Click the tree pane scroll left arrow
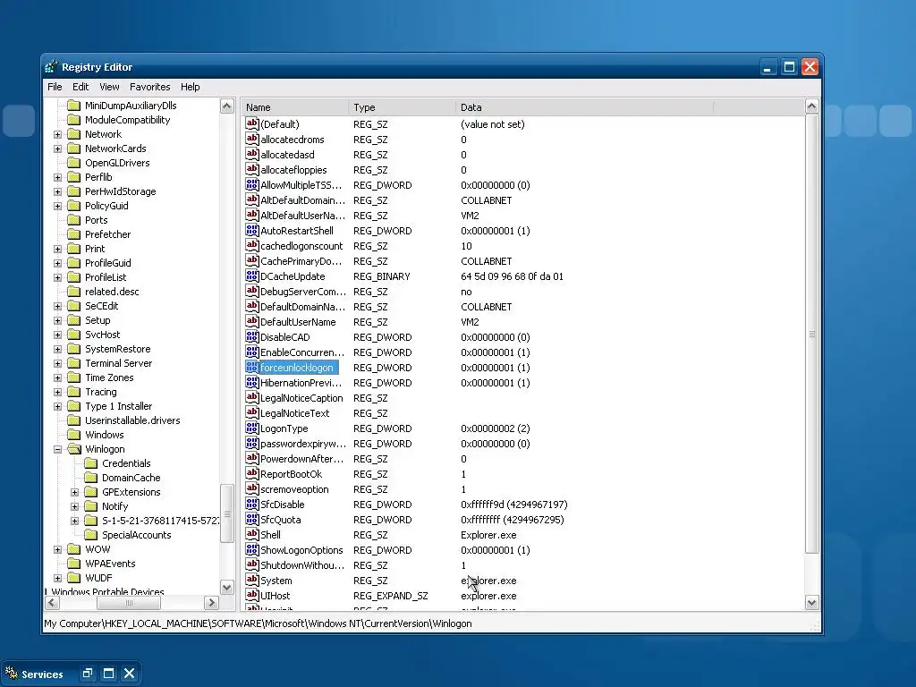 [x=52, y=602]
